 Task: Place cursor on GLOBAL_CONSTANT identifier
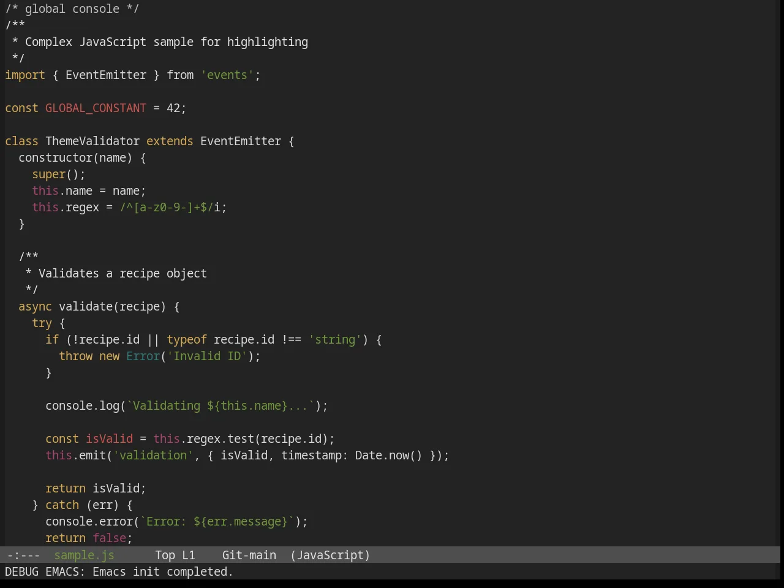[96, 108]
